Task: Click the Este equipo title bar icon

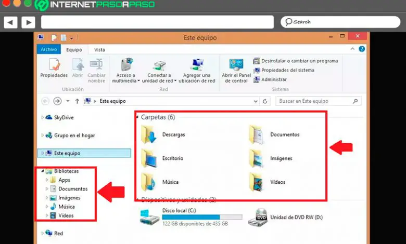Action: pyautogui.click(x=41, y=37)
